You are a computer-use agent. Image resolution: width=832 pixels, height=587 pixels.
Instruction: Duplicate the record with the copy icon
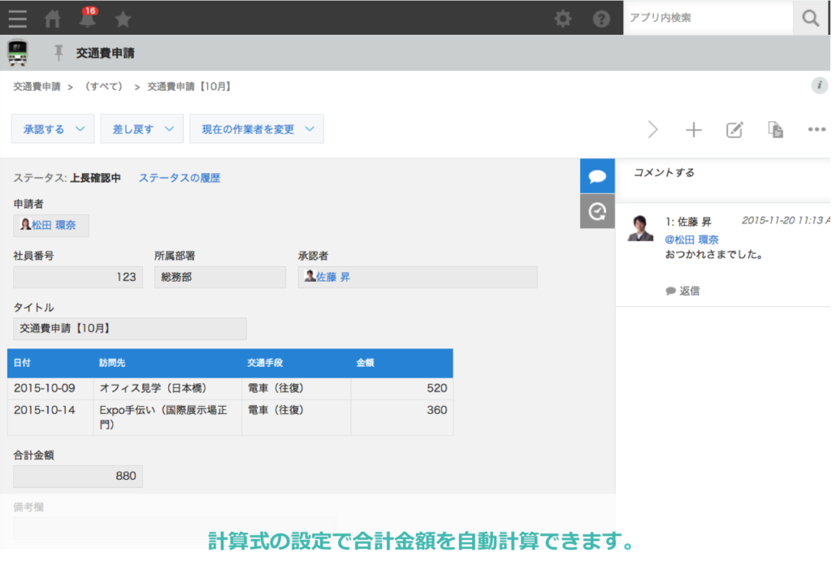(x=775, y=130)
